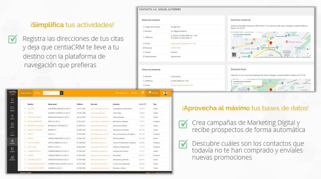Viewport: 321px width, 179px height.
Task: Zoom in on the Dirección comercial map
Action: (307, 49)
